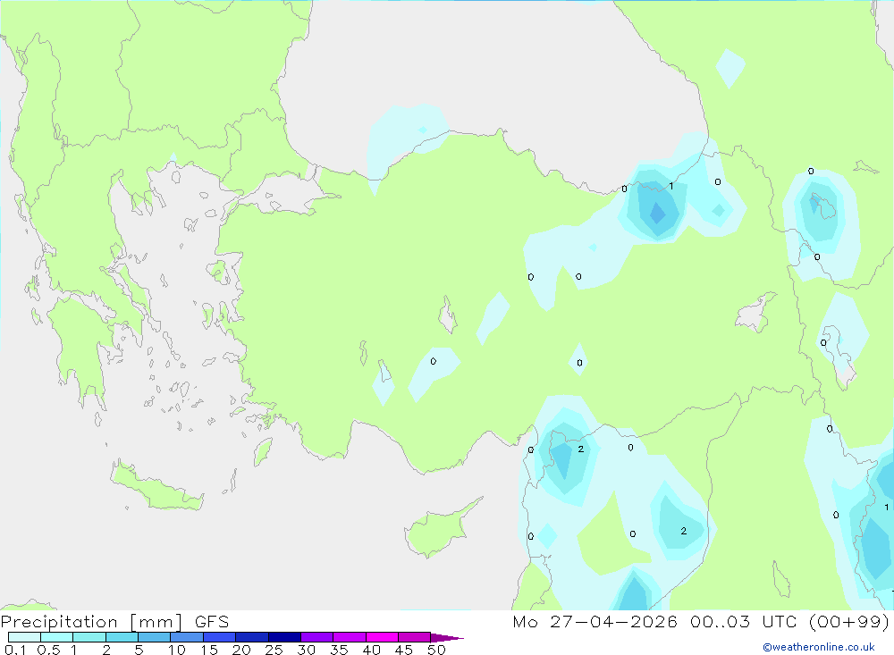Click the 1–2 mm legend color swatch
Screen dimensions: 894x655
[x=89, y=637]
